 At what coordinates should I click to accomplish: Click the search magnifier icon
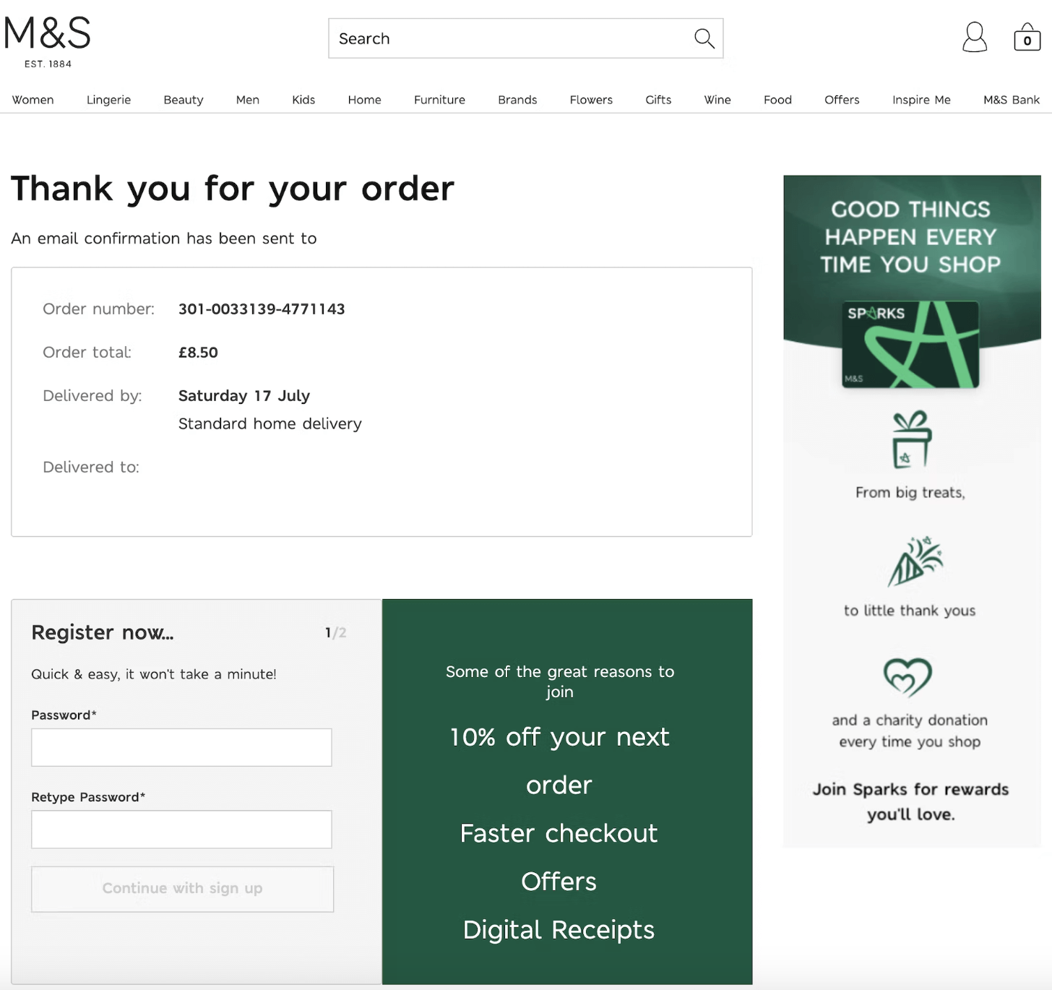(704, 38)
